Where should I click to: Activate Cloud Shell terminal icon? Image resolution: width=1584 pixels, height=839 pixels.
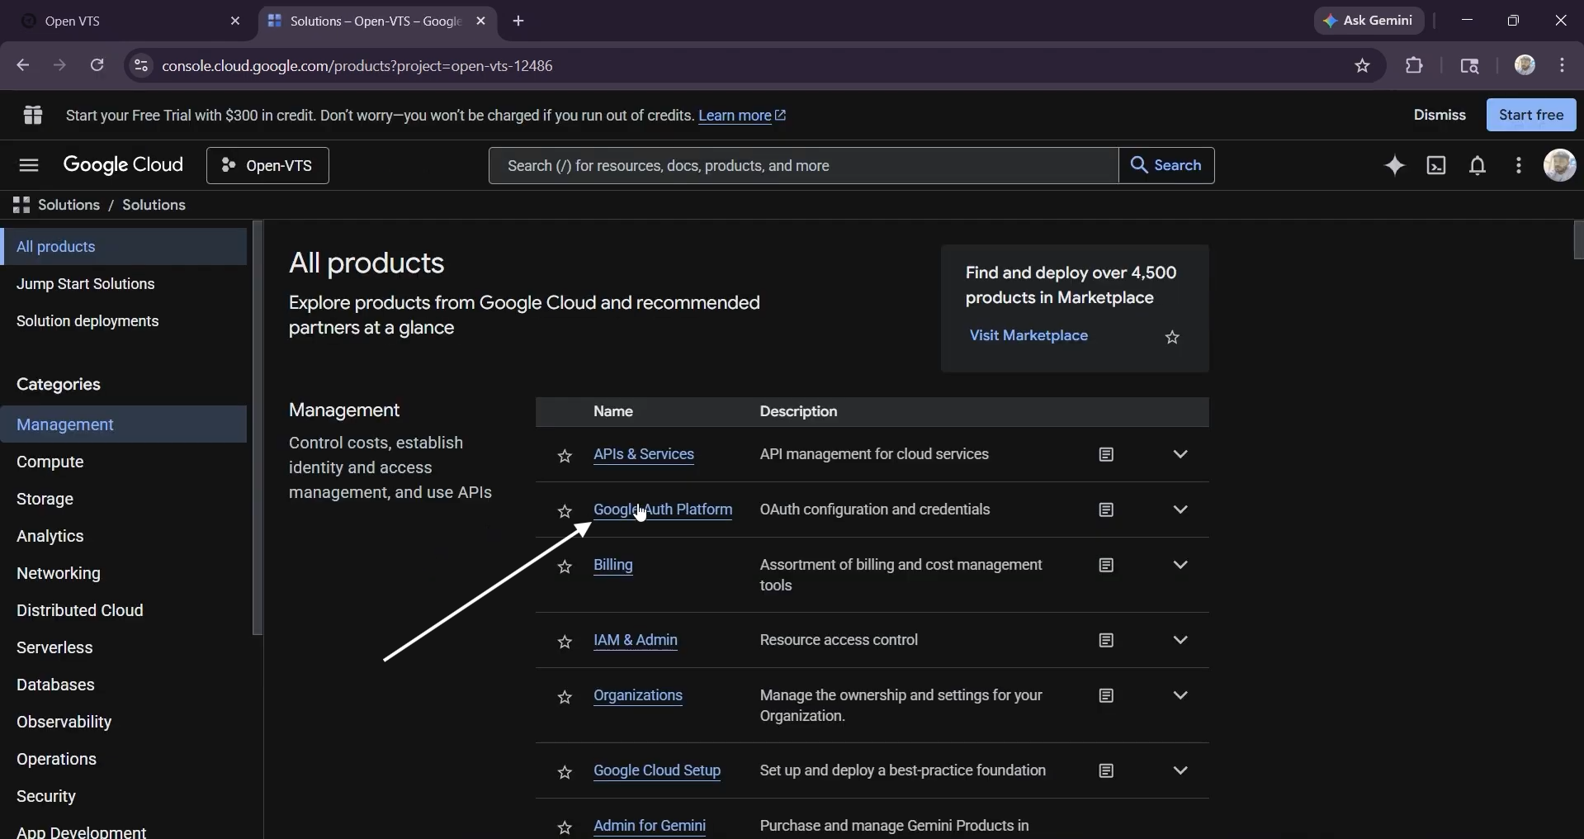1436,165
